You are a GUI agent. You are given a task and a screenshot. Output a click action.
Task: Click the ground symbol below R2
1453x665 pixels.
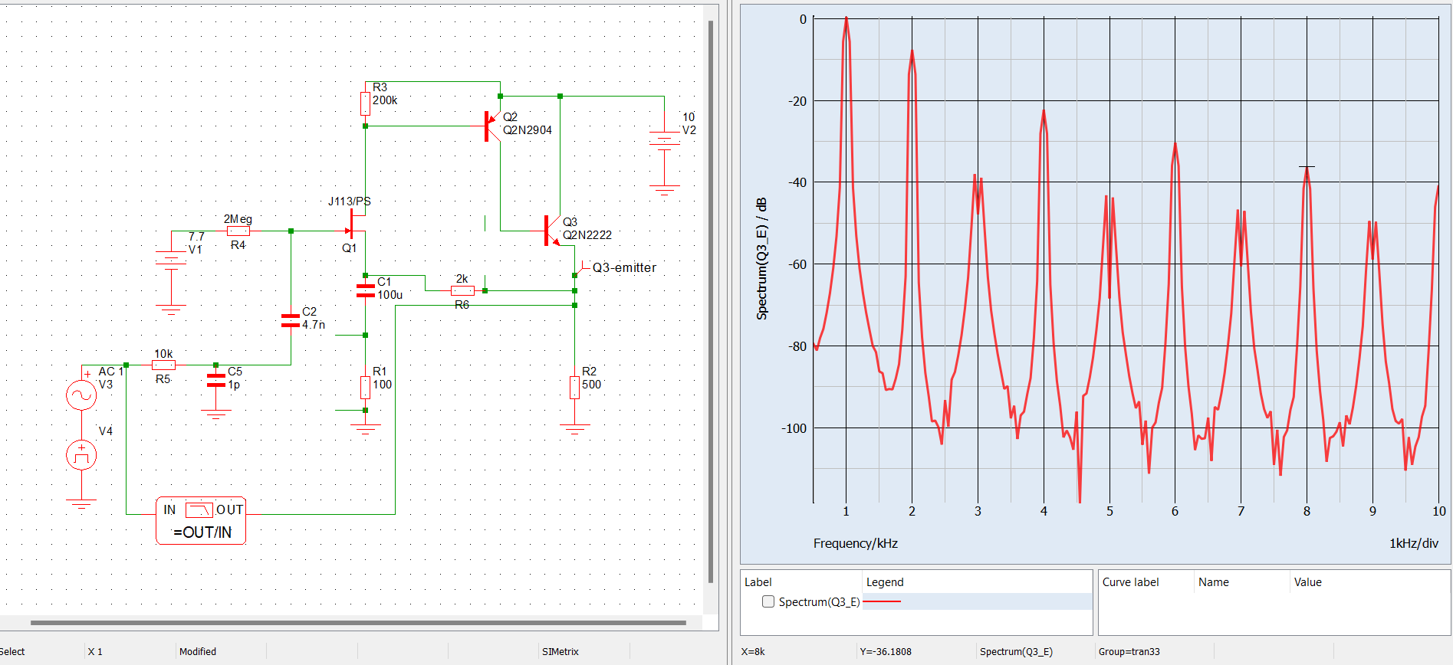click(x=574, y=429)
